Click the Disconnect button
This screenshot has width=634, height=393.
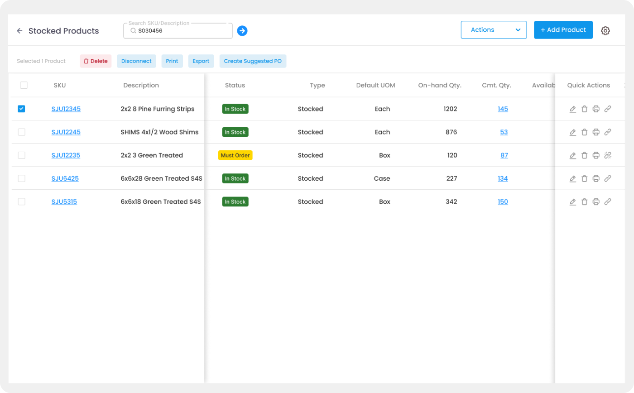coord(136,61)
